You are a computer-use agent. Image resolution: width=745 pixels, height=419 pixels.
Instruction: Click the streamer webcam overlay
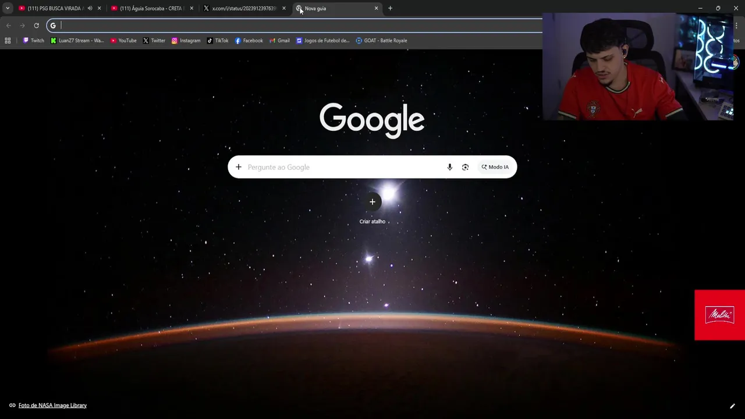coord(638,66)
